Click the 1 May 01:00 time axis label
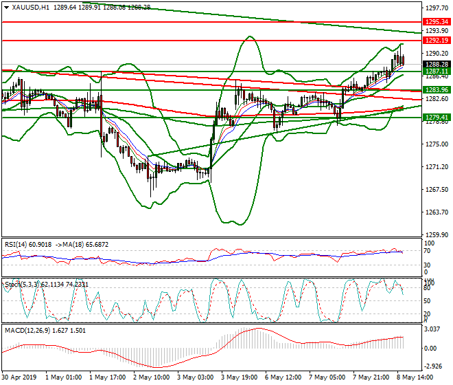453x385 pixels. point(64,377)
